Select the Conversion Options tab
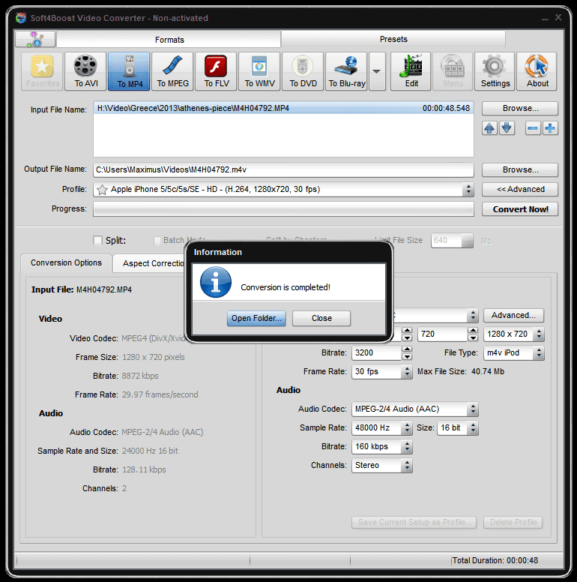Image resolution: width=577 pixels, height=582 pixels. pos(66,262)
